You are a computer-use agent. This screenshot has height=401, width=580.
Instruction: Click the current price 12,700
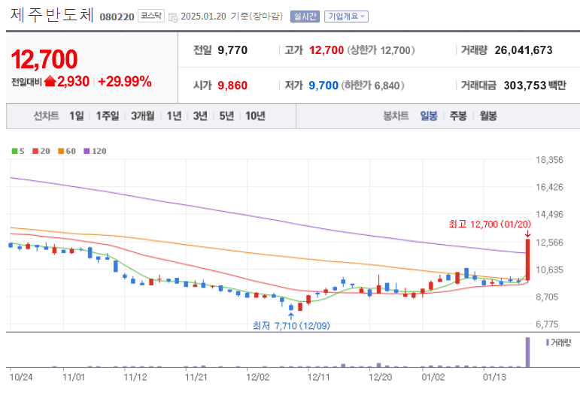click(44, 59)
